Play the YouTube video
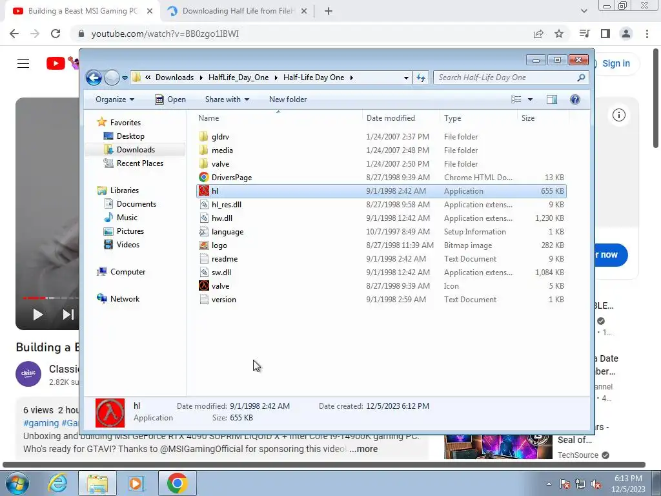Viewport: 661px width, 496px height. [x=38, y=315]
